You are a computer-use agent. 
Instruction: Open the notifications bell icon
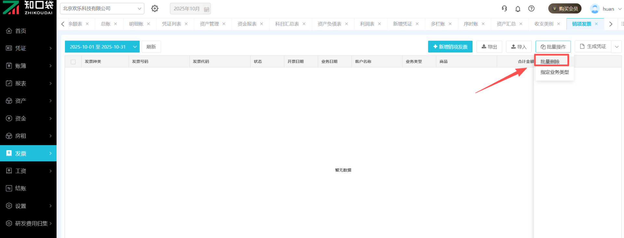518,9
